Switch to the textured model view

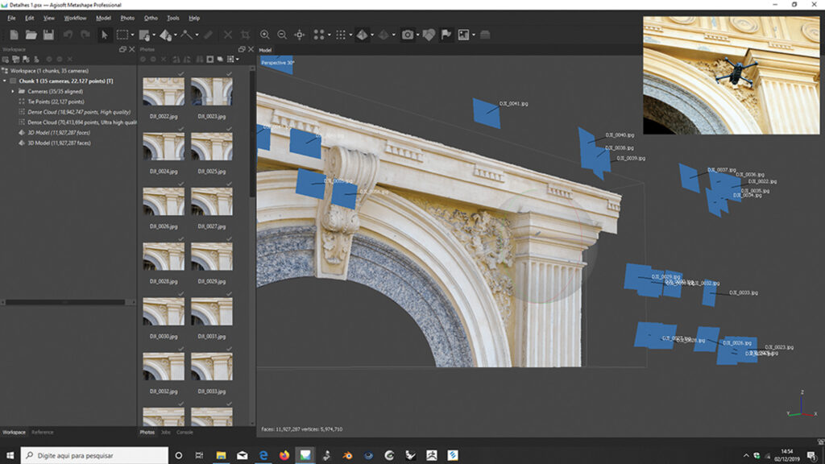point(362,35)
